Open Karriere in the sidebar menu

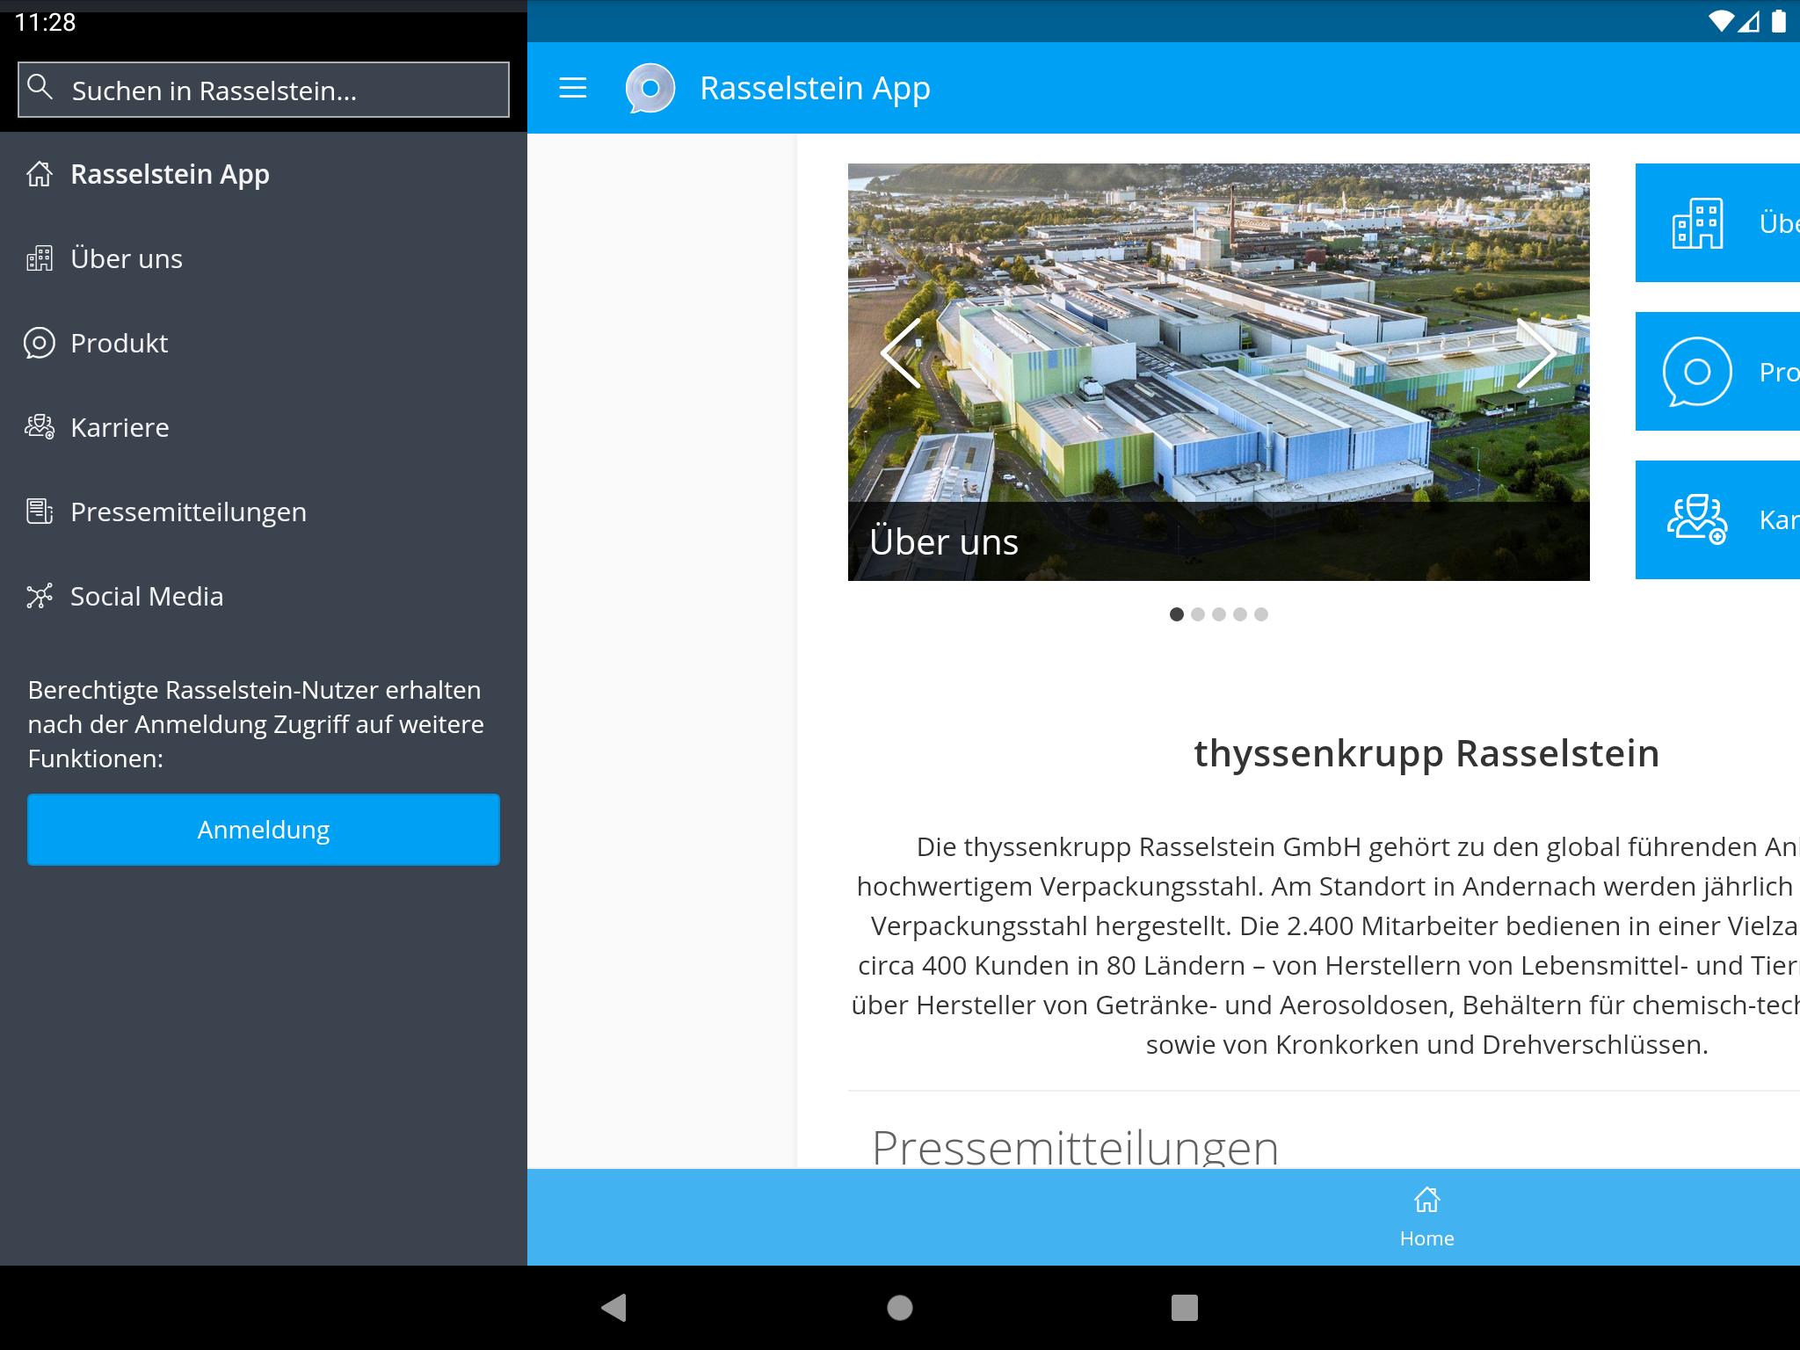tap(264, 427)
